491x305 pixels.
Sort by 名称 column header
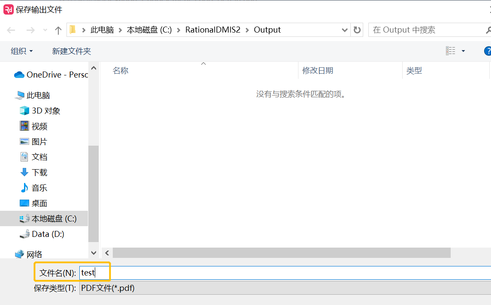coord(120,71)
